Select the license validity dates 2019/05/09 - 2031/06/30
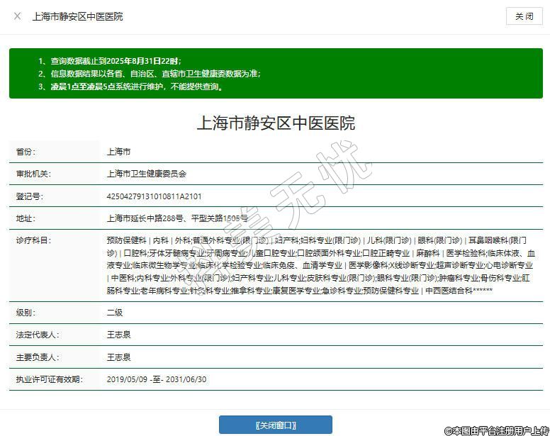Viewport: 550px width, 436px height. click(x=156, y=379)
